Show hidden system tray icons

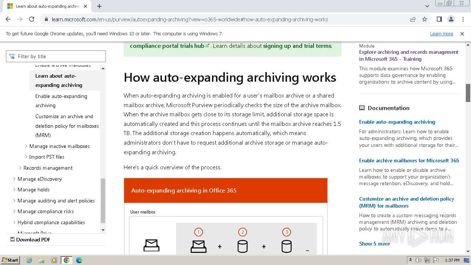410,260
